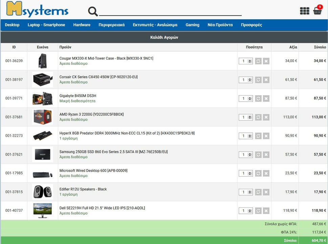Click the Samsung SSD thumbnail
328x244 pixels.
click(42, 154)
